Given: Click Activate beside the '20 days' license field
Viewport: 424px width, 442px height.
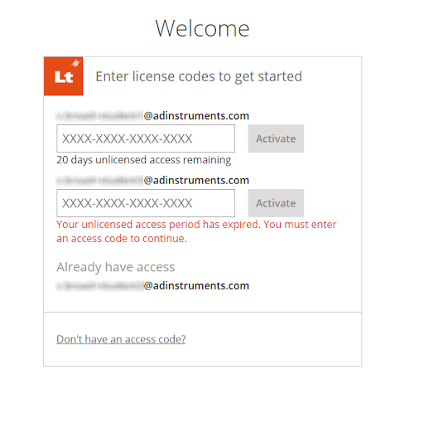Looking at the screenshot, I should (x=276, y=138).
